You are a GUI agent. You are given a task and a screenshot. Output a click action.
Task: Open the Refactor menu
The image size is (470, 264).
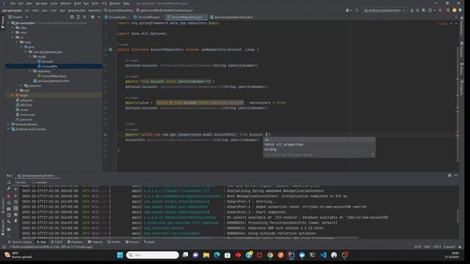[65, 3]
